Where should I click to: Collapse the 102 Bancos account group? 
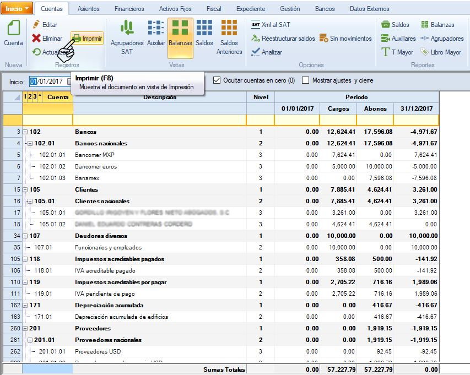tap(25, 132)
